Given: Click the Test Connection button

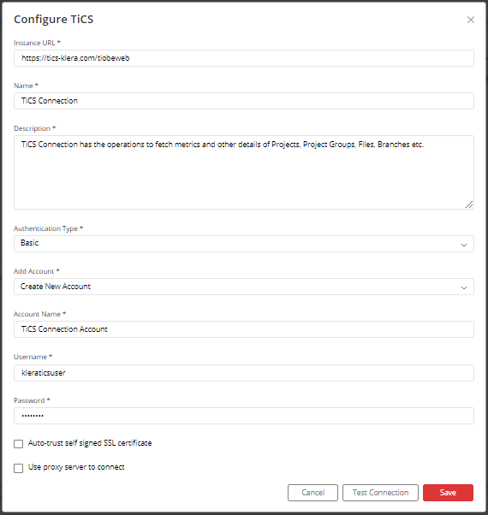Looking at the screenshot, I should (x=380, y=493).
